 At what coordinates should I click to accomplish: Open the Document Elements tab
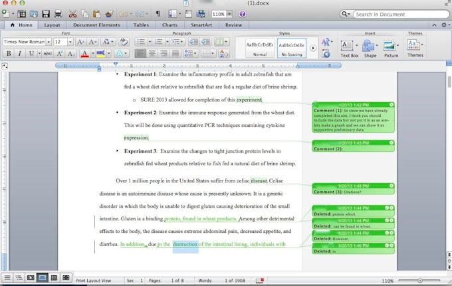pyautogui.click(x=96, y=25)
